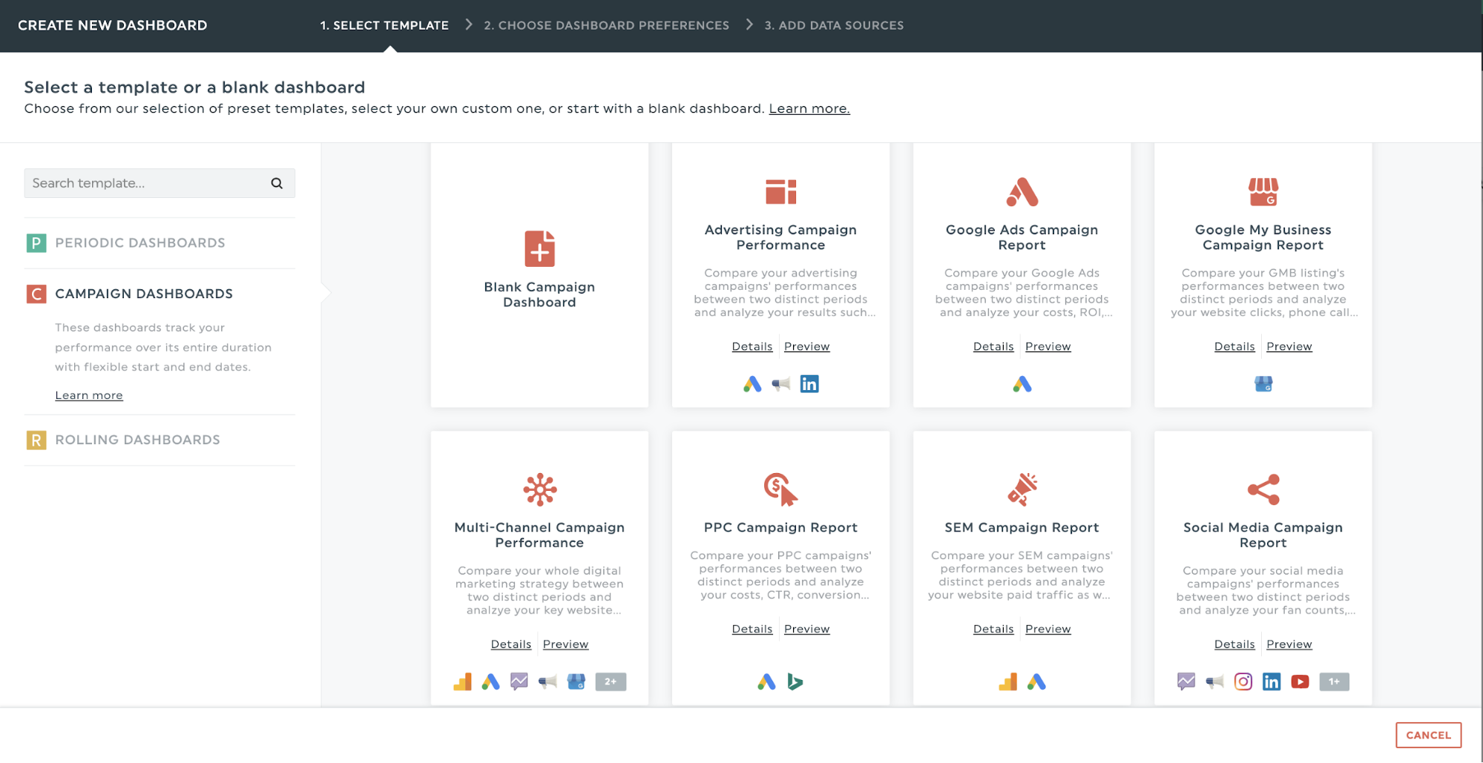Click the Social Media Campaign share icon
The width and height of the screenshot is (1483, 763).
point(1263,489)
